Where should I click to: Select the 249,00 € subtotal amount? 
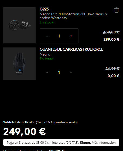pyautogui.click(x=25, y=132)
